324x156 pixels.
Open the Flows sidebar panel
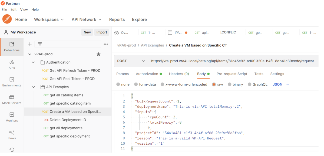tap(12, 135)
